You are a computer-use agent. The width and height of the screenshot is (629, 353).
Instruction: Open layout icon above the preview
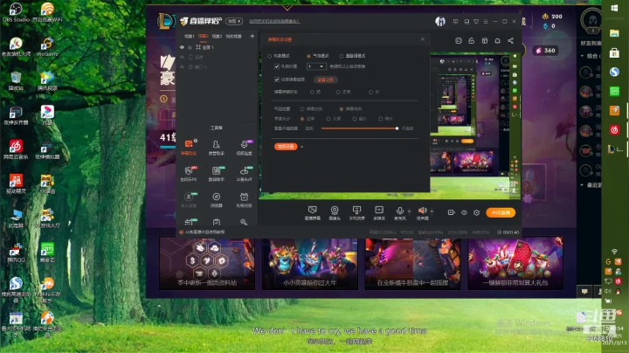pyautogui.click(x=485, y=40)
